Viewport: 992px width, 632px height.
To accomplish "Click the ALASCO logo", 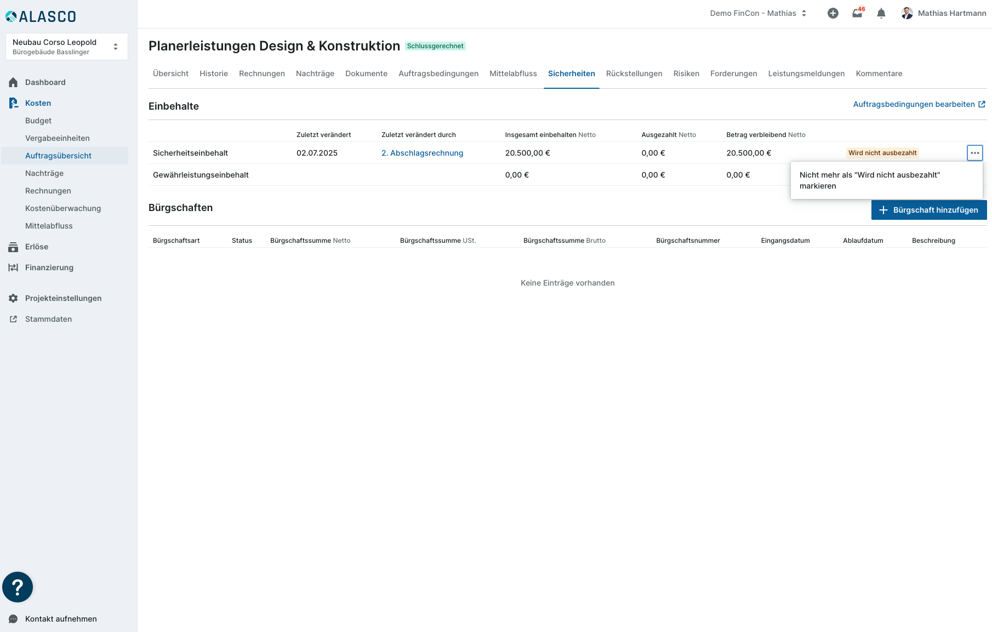I will point(41,16).
